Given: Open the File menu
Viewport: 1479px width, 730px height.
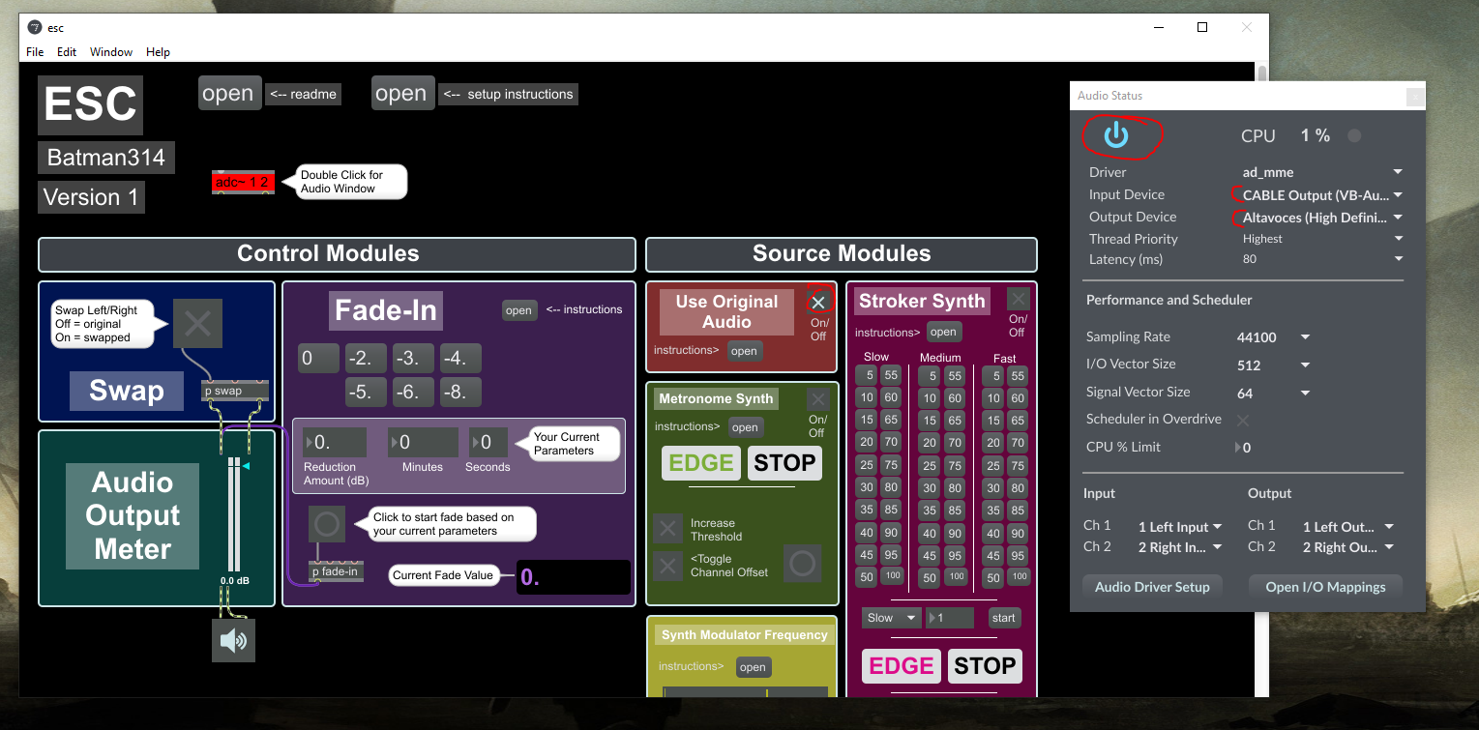Looking at the screenshot, I should (x=35, y=52).
